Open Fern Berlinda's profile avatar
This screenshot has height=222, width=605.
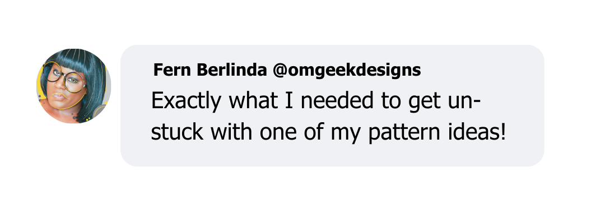pos(74,86)
